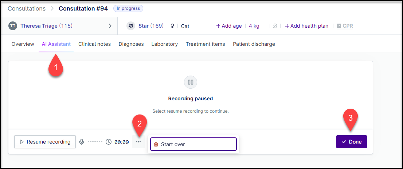This screenshot has width=403, height=169.
Task: Open the Diagnoses tab
Action: tap(131, 44)
